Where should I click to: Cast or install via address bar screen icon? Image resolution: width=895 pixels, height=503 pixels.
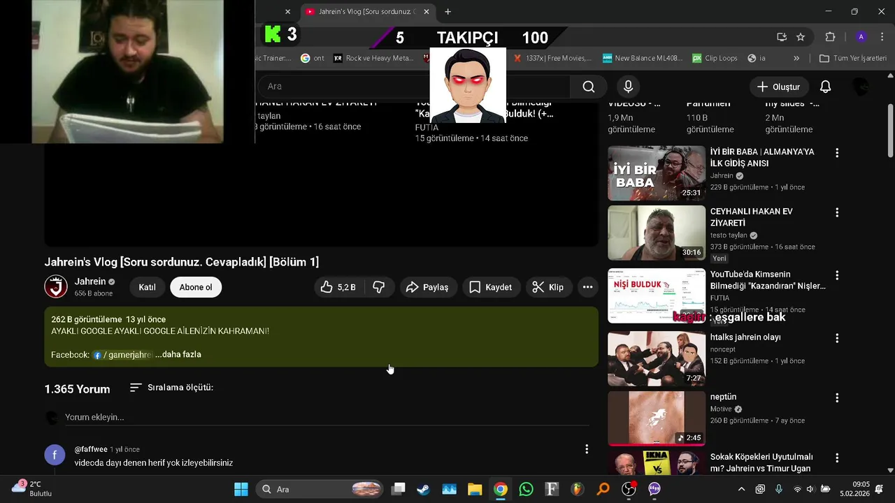pyautogui.click(x=782, y=37)
